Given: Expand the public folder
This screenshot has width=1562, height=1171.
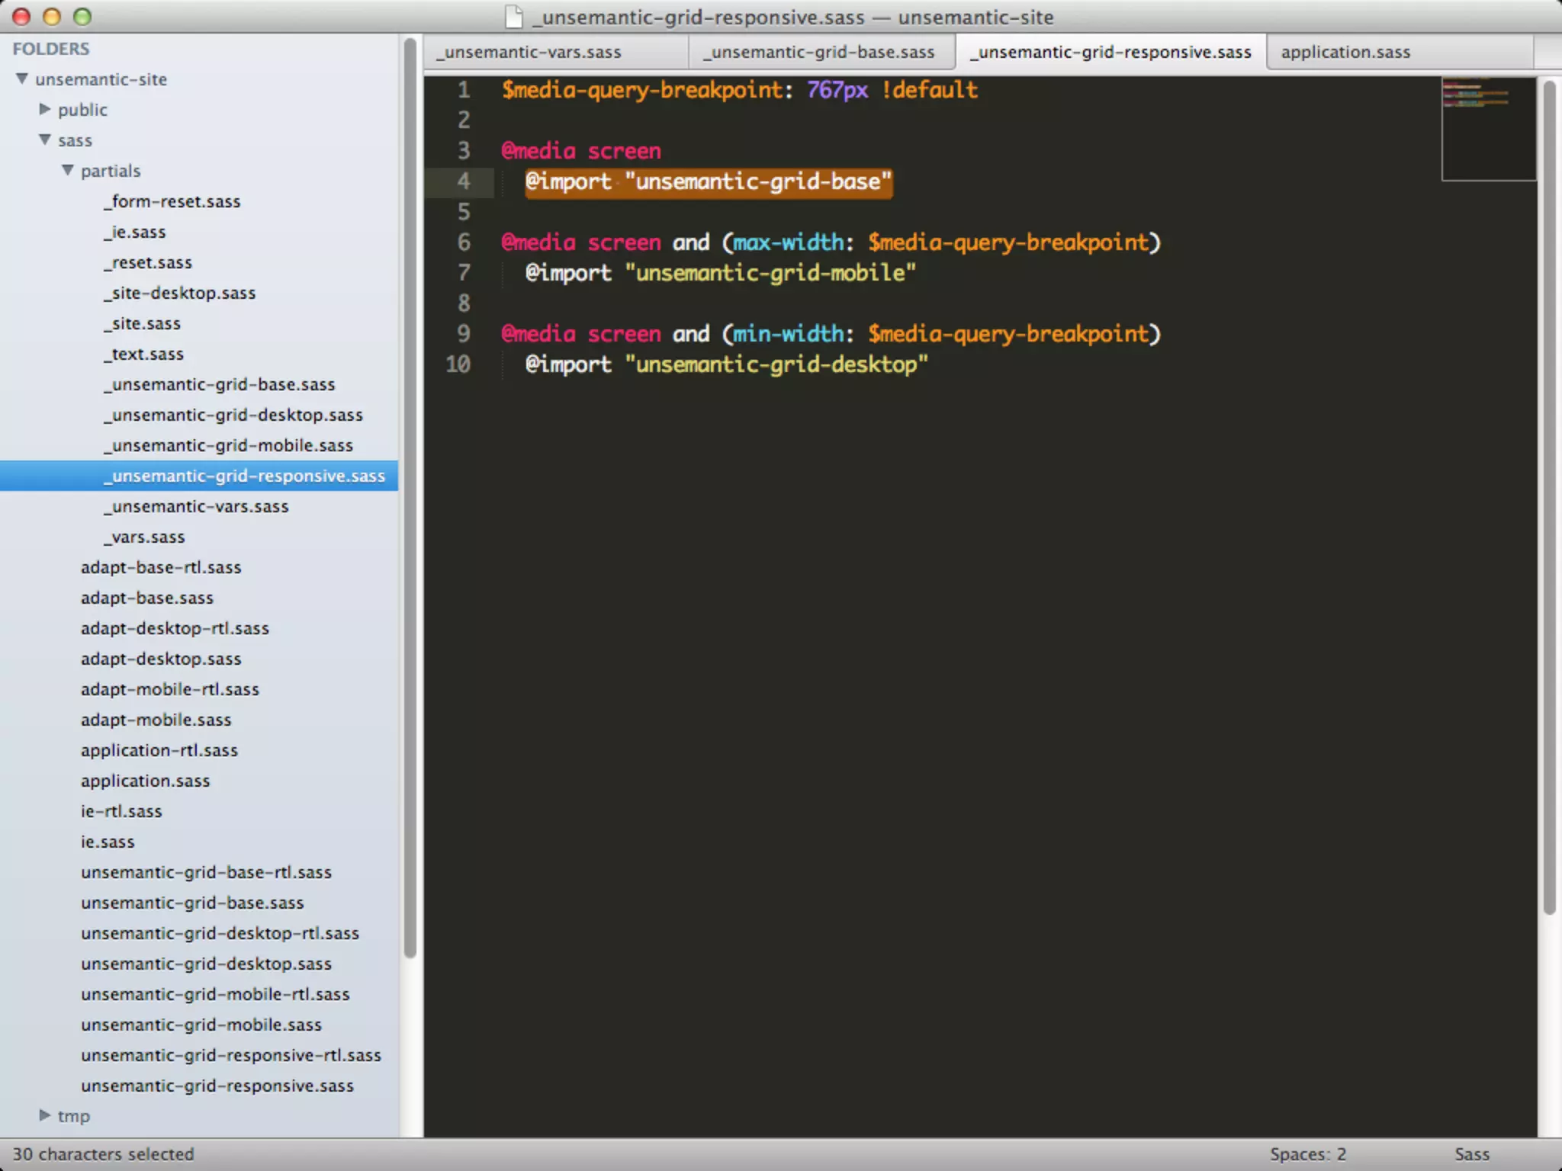Looking at the screenshot, I should [x=44, y=109].
